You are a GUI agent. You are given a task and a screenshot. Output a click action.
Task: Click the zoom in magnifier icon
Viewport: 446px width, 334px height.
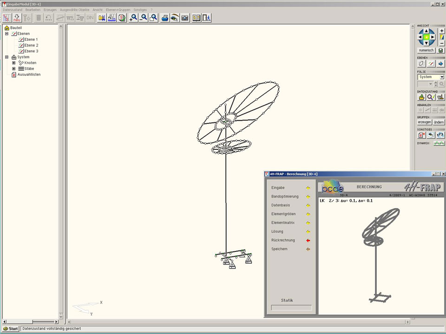click(133, 18)
